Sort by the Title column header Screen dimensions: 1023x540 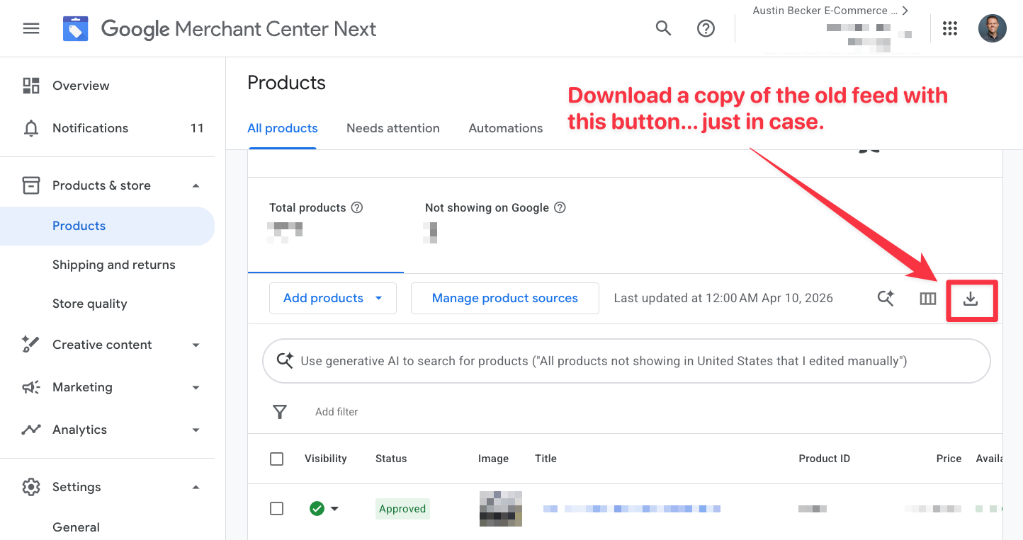546,459
